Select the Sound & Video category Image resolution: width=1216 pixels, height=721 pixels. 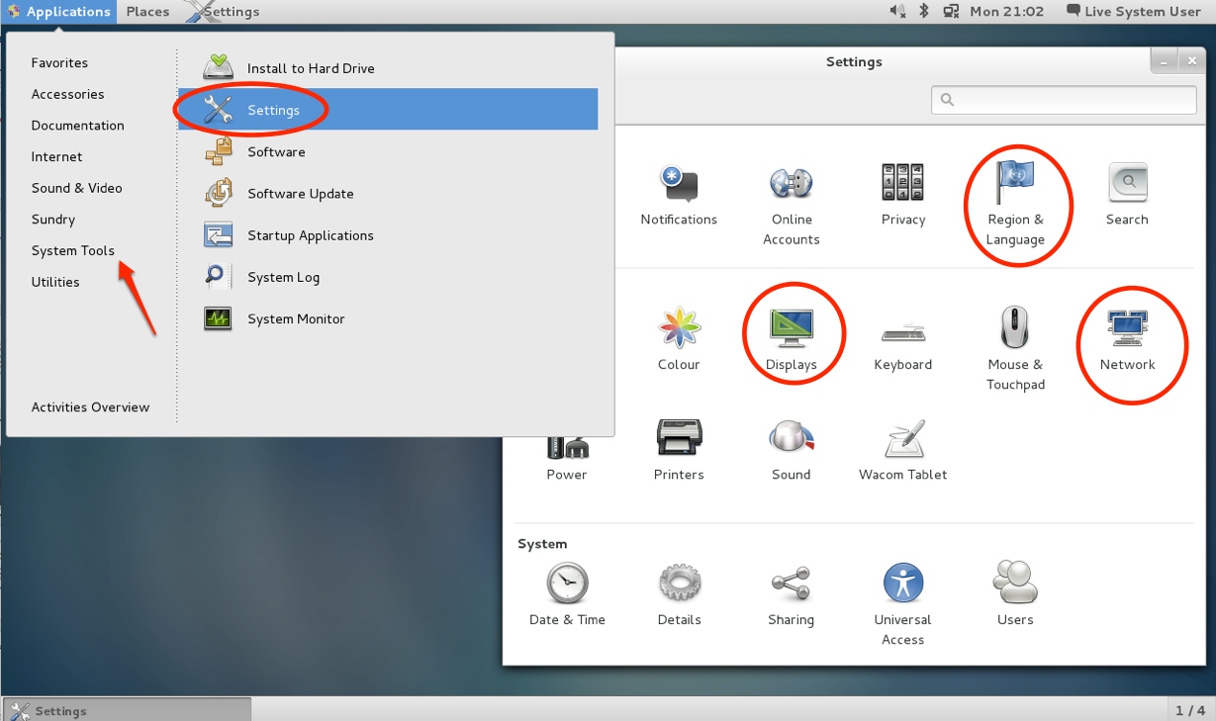coord(76,188)
